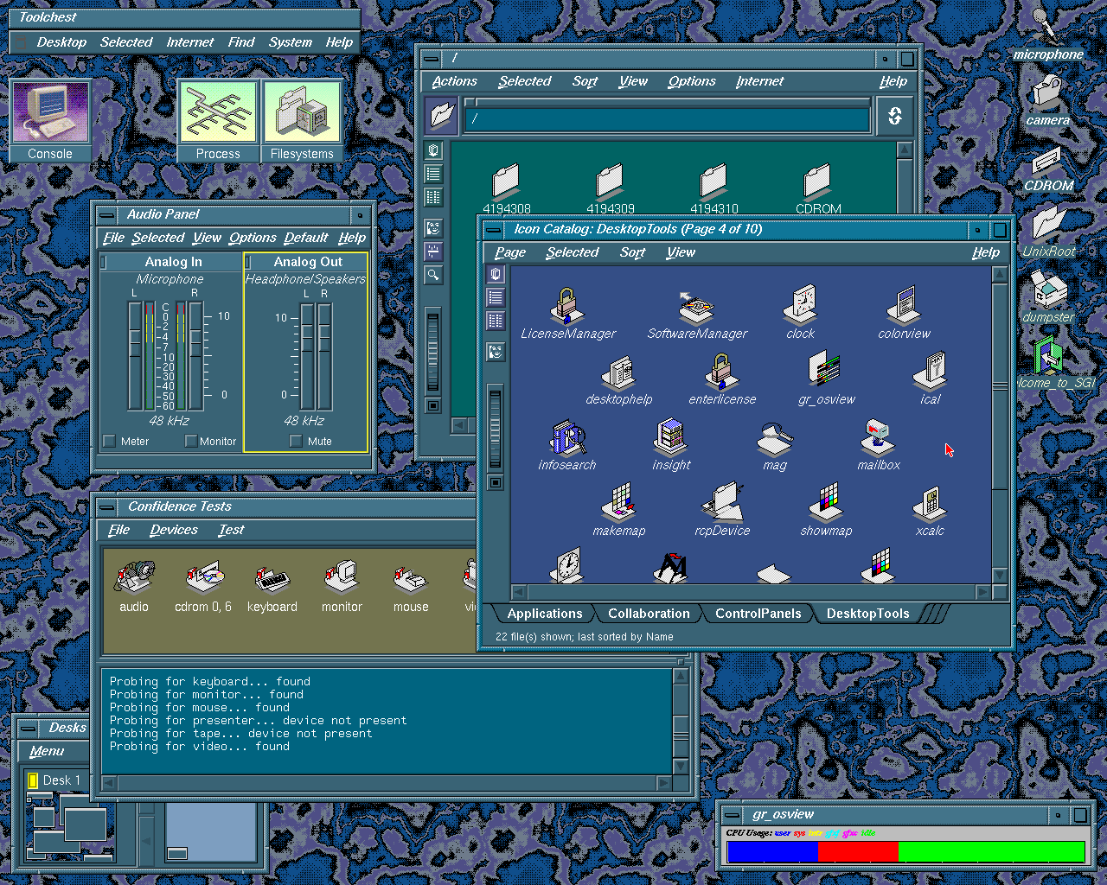Screen dimensions: 1107x885
Task: Open the System menu in Toolchest
Action: point(290,42)
